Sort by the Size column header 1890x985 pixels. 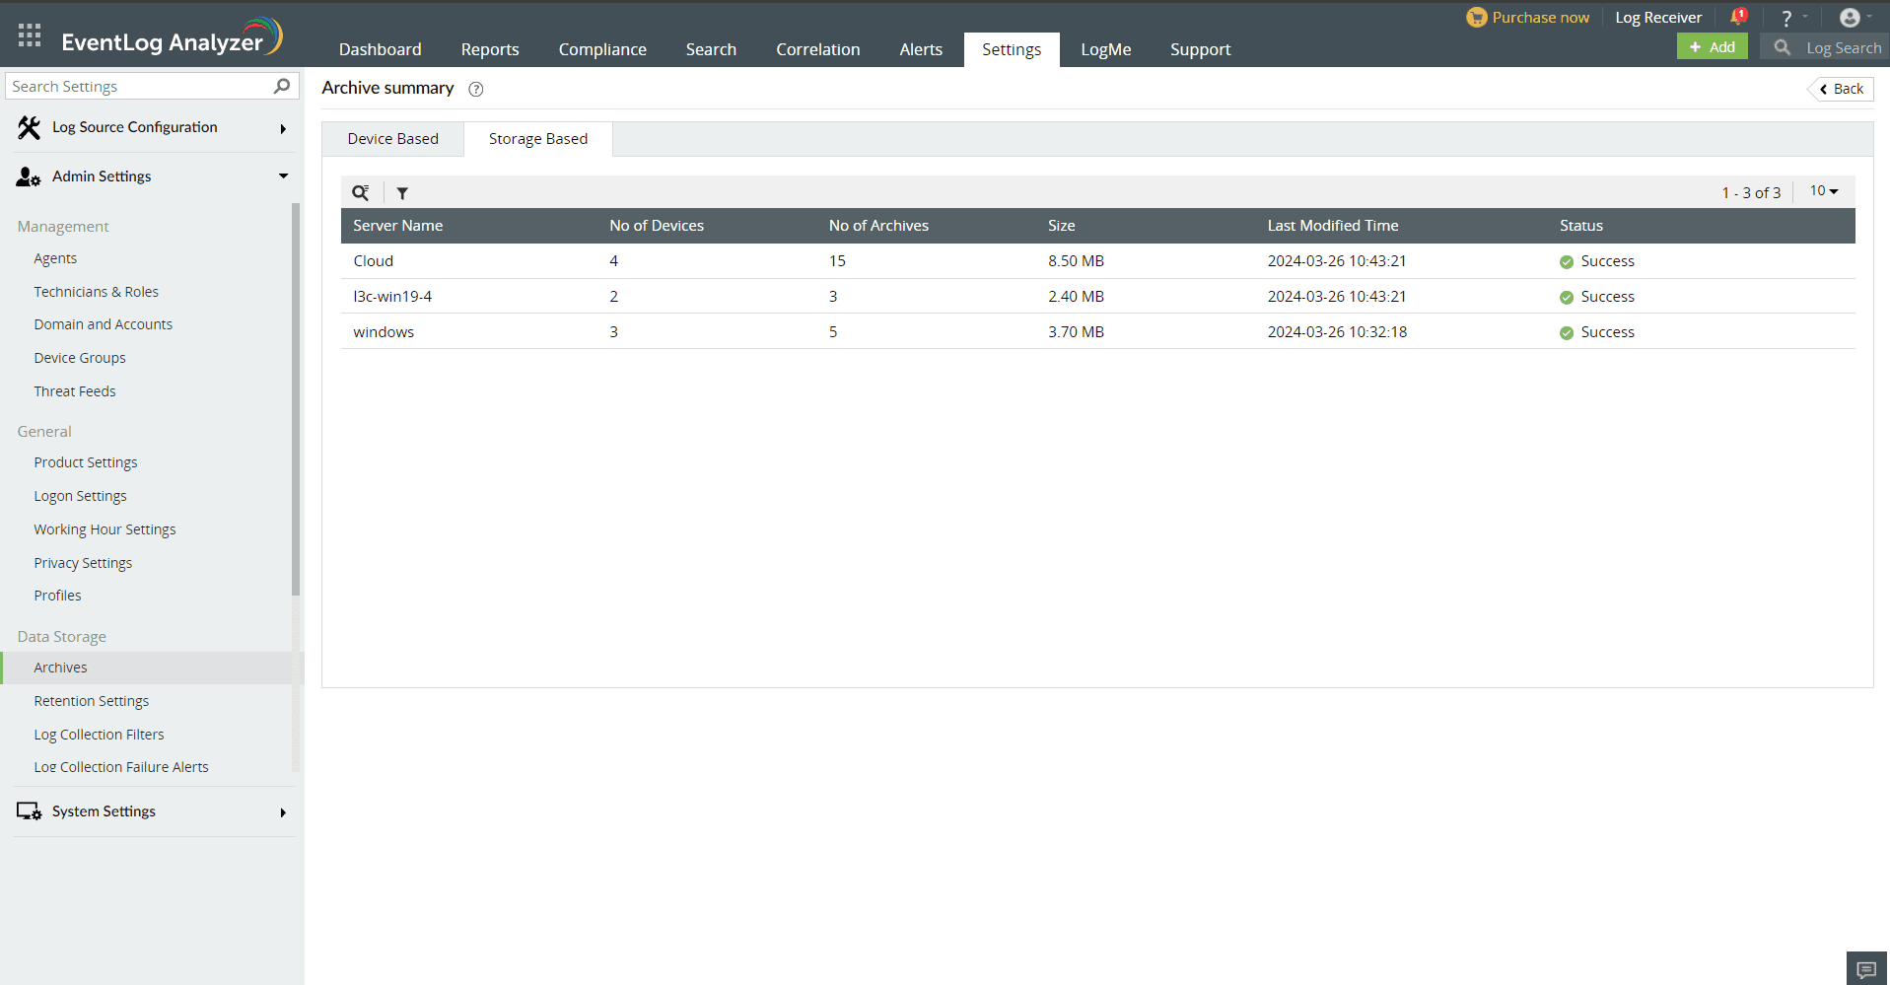(1062, 226)
